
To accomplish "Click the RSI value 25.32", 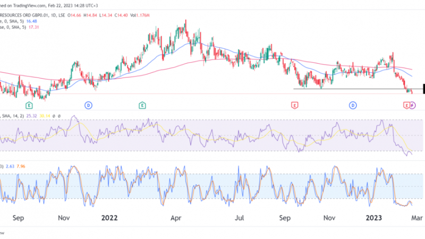I will [x=31, y=116].
